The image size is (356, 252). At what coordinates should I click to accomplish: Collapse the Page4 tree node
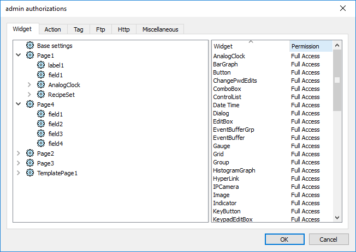[19, 105]
